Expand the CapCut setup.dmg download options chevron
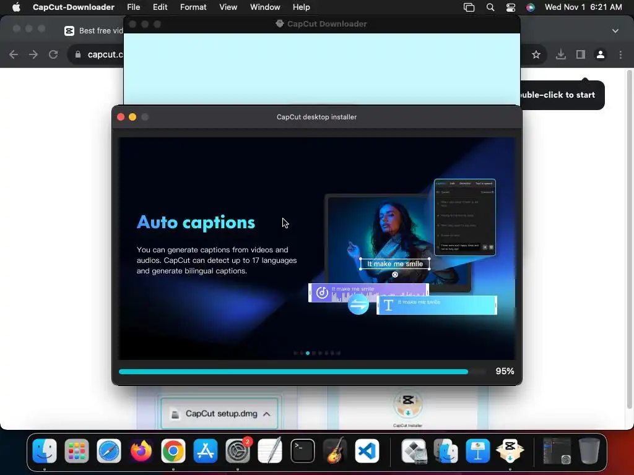The height and width of the screenshot is (475, 634). point(267,414)
